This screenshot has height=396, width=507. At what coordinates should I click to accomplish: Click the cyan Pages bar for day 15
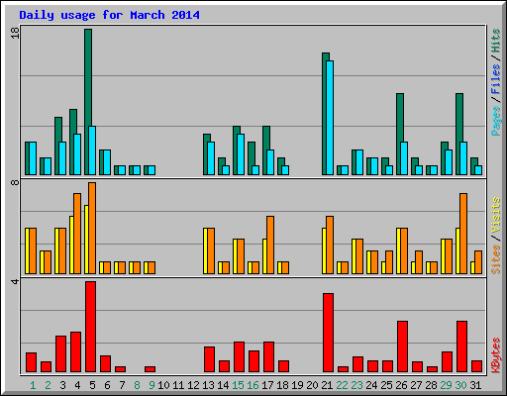[241, 154]
